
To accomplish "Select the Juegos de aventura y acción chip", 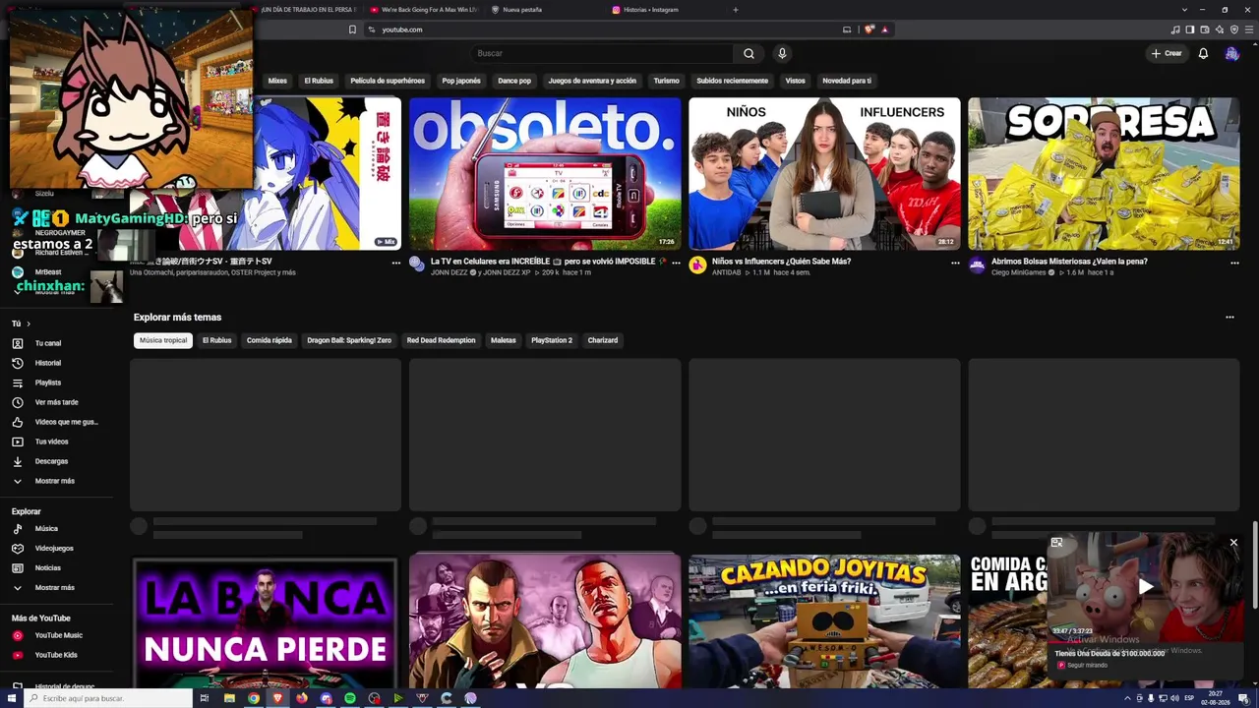I will [x=592, y=81].
